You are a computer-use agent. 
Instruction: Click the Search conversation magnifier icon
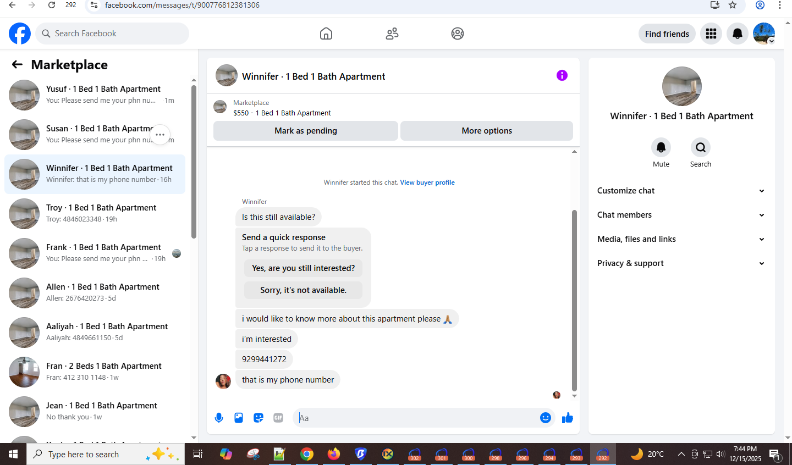coord(701,147)
